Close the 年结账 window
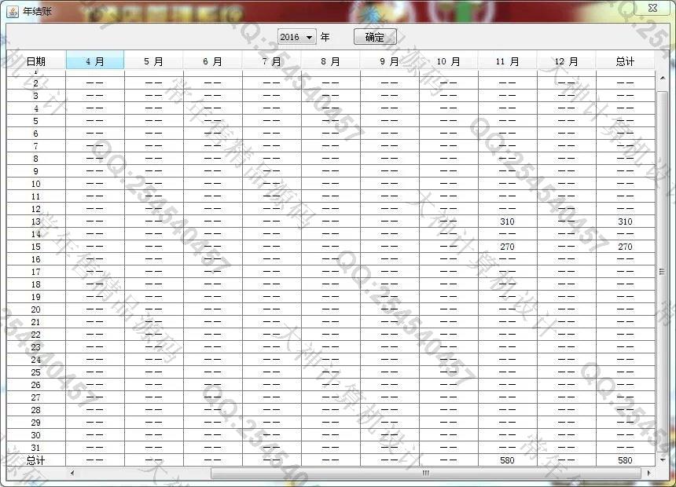The image size is (676, 487). (652, 8)
